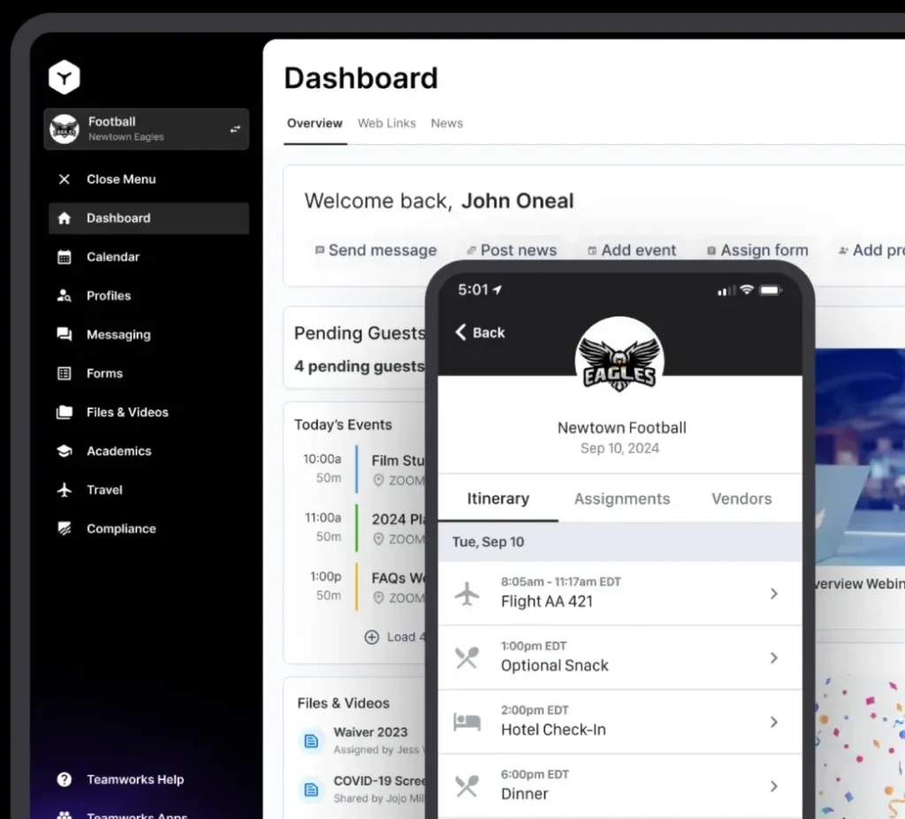This screenshot has height=819, width=905.
Task: Switch to the News tab
Action: 446,123
